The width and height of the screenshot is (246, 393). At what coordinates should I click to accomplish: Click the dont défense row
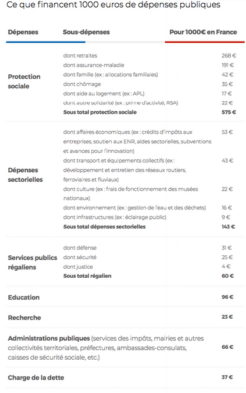coord(150,248)
